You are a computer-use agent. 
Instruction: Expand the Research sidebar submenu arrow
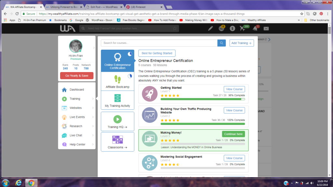(x=93, y=126)
